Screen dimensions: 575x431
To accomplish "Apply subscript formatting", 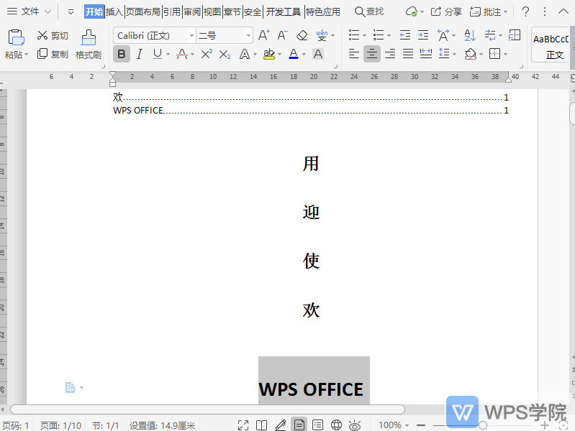I will coord(225,55).
